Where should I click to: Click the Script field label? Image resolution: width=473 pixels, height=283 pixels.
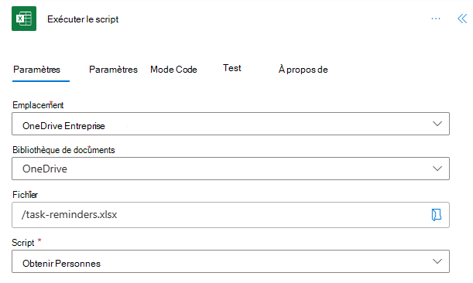coord(23,243)
